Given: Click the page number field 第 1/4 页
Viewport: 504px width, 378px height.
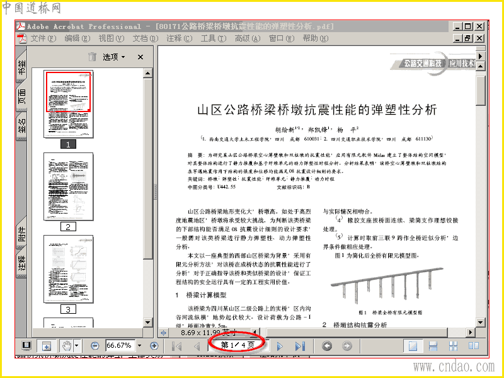Looking at the screenshot, I should point(238,345).
